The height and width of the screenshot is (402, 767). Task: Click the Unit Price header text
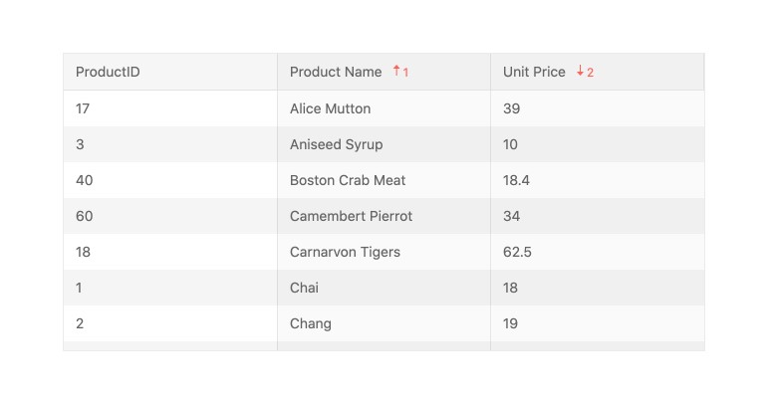(x=534, y=72)
